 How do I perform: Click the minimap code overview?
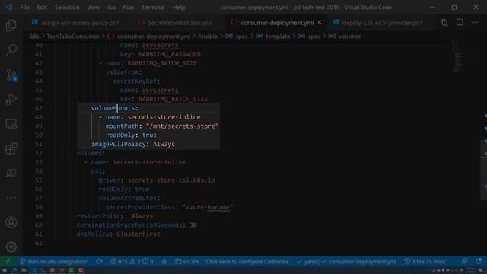pos(457,57)
